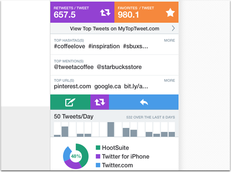Screen dimensions: 231x172
Task: Expand top URLs with MORE
Action: pos(169,80)
